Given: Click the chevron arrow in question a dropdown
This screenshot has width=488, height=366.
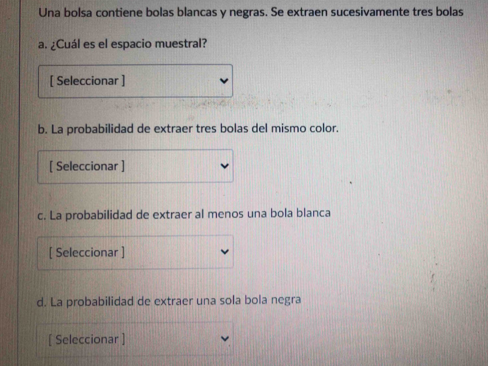Looking at the screenshot, I should click(225, 81).
